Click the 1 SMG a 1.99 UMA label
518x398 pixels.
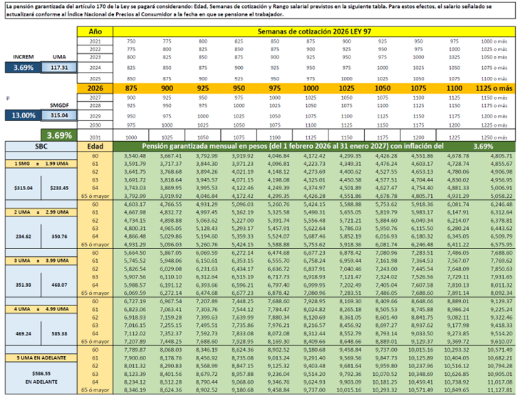click(41, 164)
